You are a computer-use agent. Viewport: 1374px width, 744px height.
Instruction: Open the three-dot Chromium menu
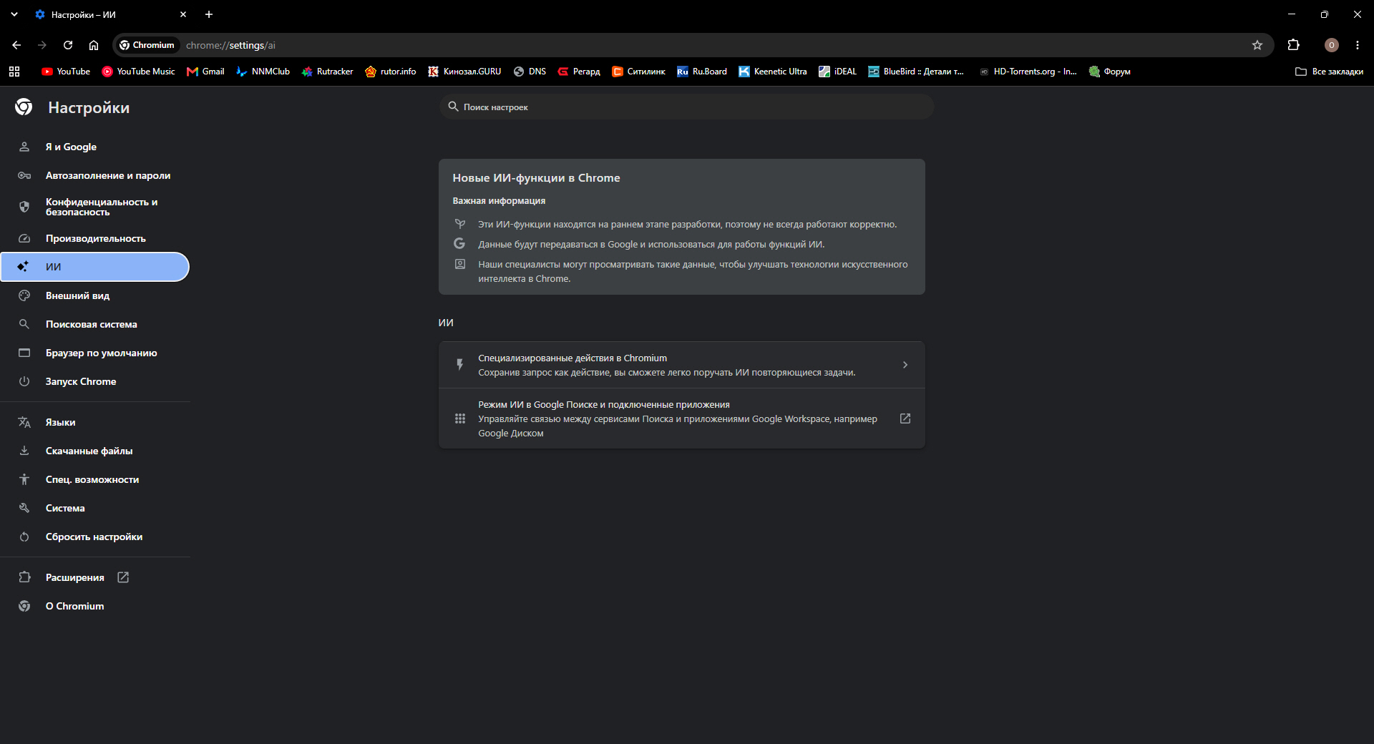click(1358, 45)
